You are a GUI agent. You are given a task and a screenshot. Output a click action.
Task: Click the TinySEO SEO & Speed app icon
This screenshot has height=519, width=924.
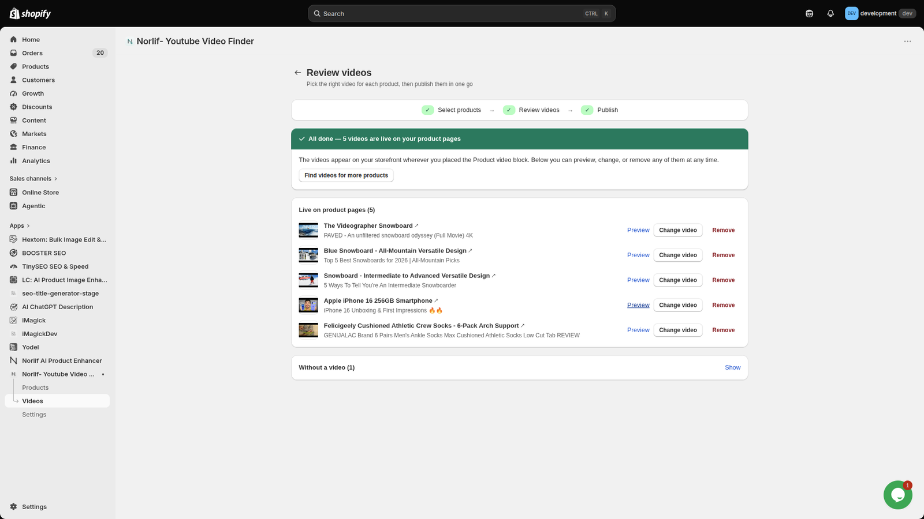click(14, 266)
